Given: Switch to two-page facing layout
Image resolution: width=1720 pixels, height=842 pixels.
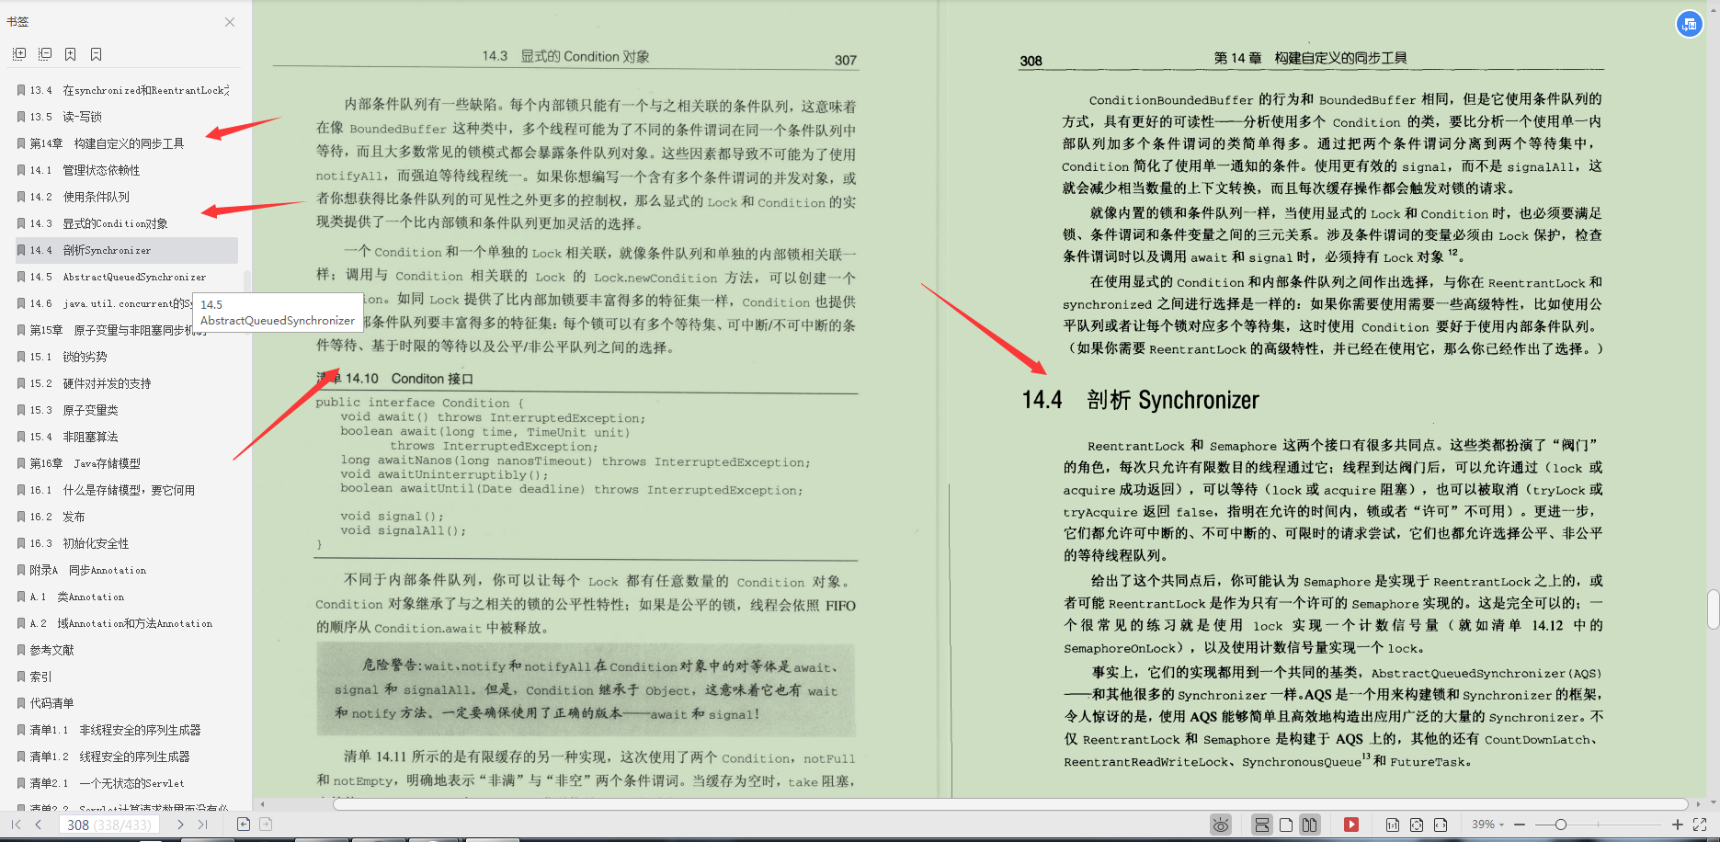Looking at the screenshot, I should coord(1310,825).
